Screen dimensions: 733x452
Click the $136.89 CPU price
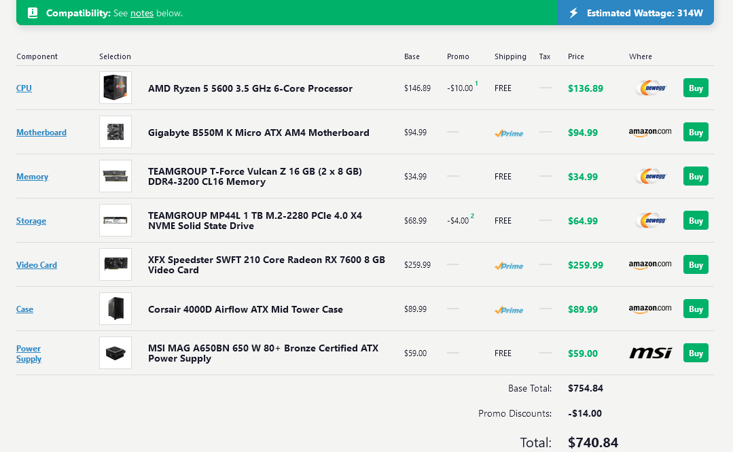click(586, 88)
